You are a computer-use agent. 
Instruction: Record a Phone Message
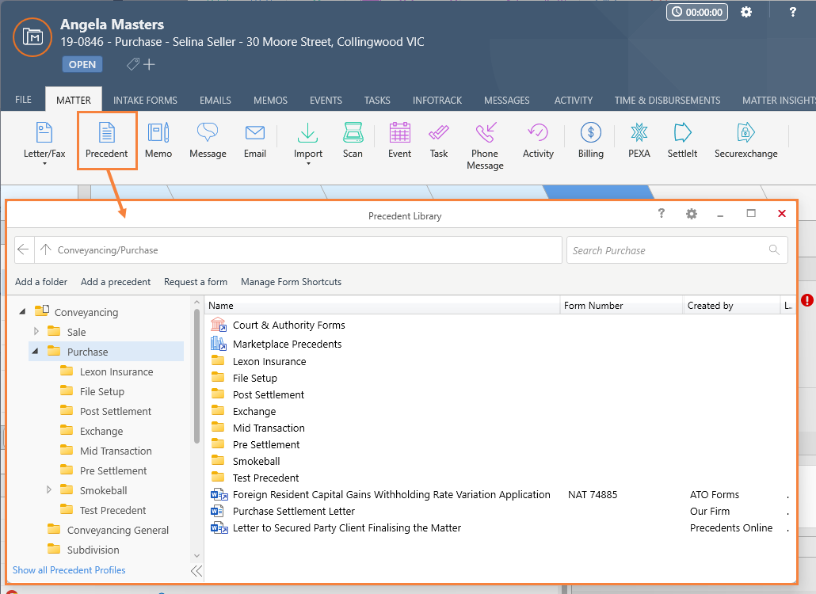tap(485, 147)
